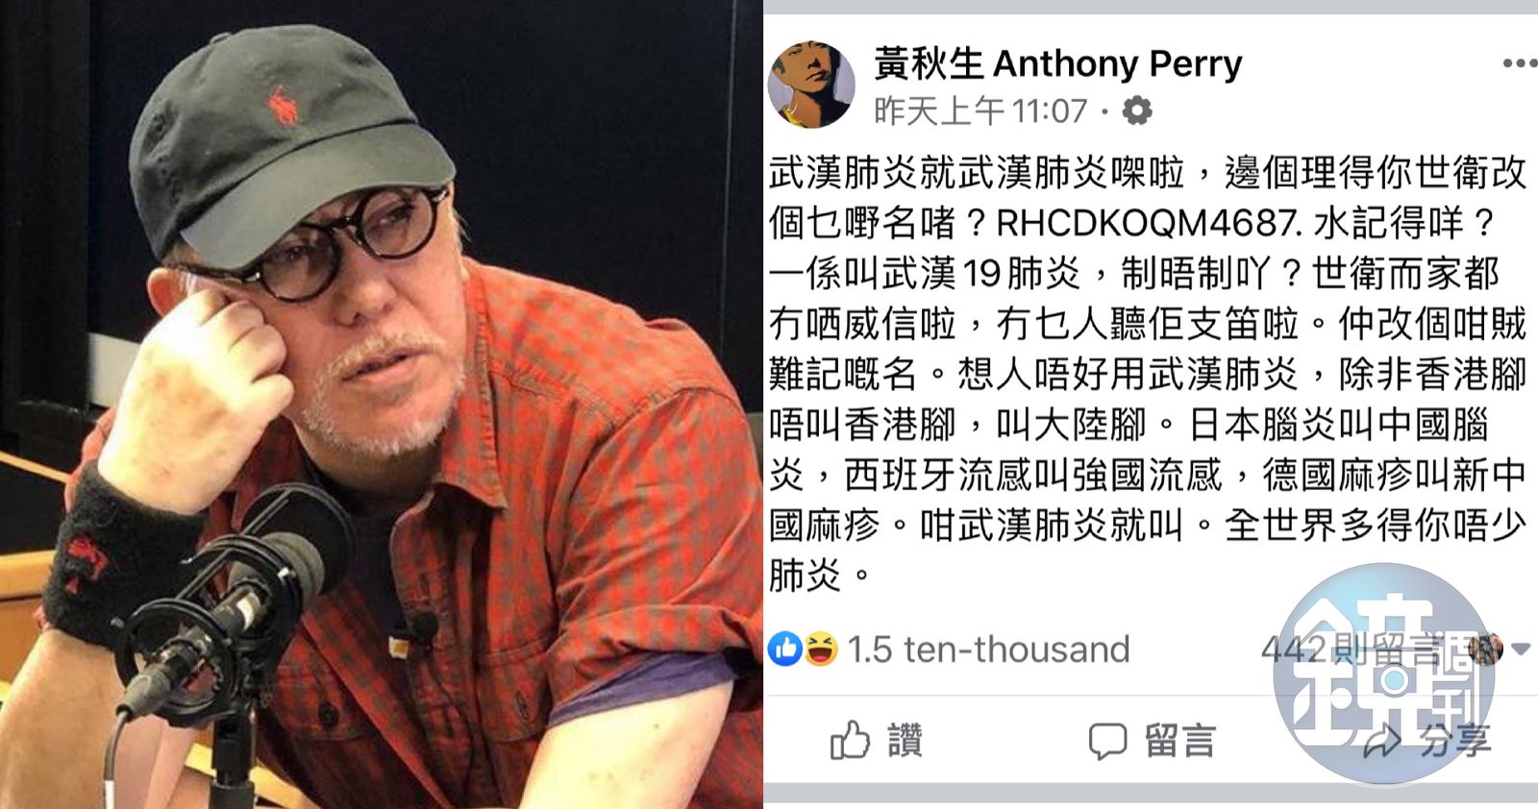Screen dimensions: 1538x809
Task: Click the share arrow icon beside 分享
Action: (1381, 741)
